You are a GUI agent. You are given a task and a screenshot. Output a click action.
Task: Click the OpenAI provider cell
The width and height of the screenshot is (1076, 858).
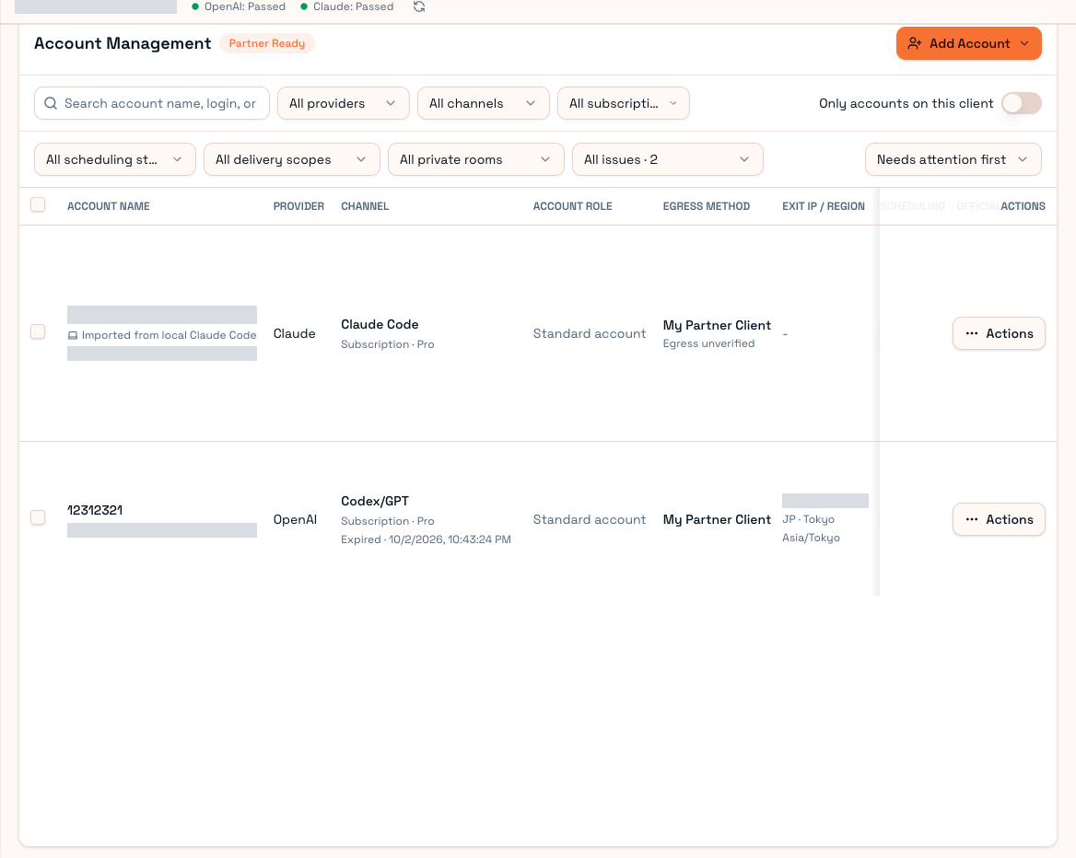[x=295, y=520]
